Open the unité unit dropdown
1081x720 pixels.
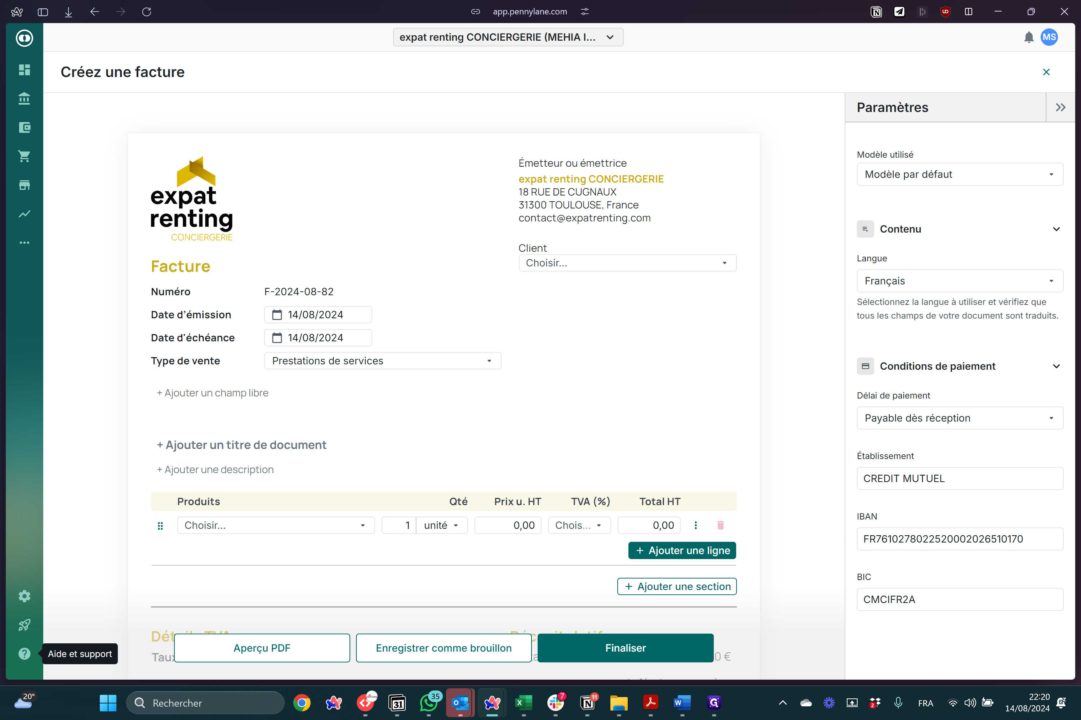[442, 525]
